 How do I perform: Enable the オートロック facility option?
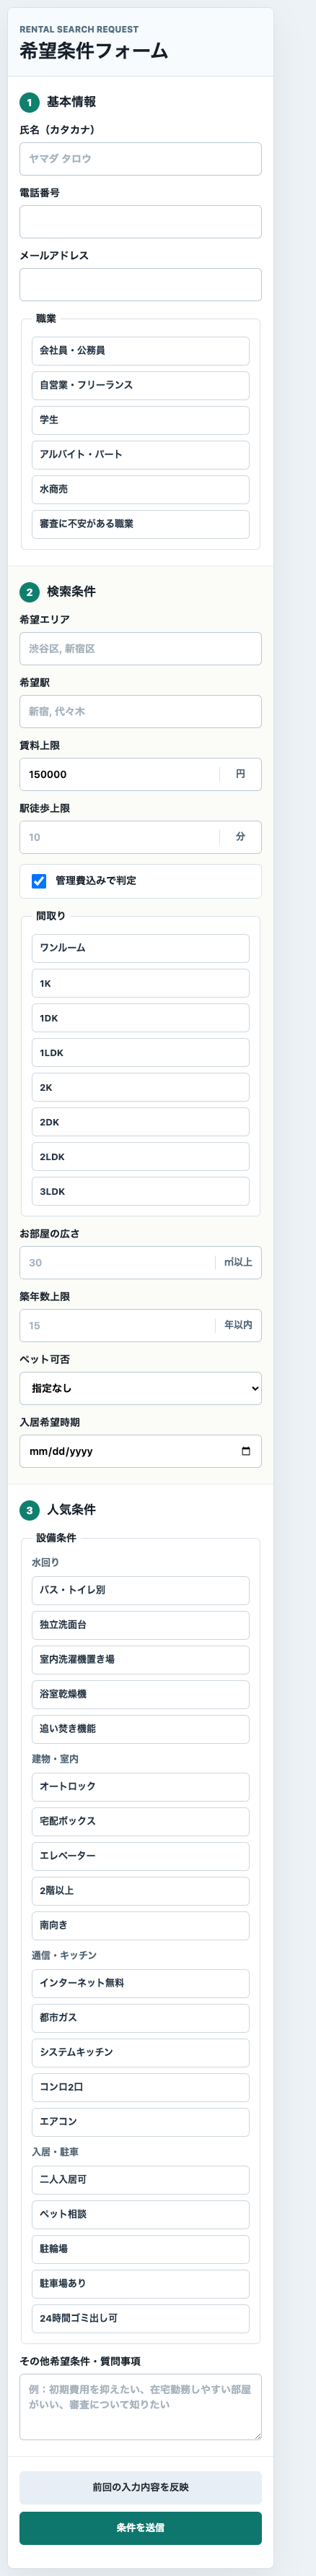(140, 1787)
